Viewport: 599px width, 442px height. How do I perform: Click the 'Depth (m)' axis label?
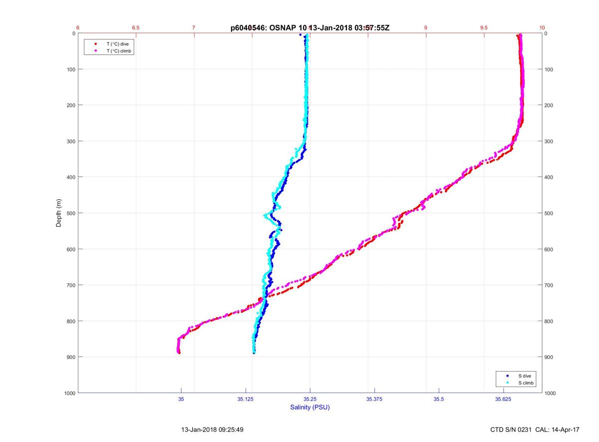(x=59, y=213)
